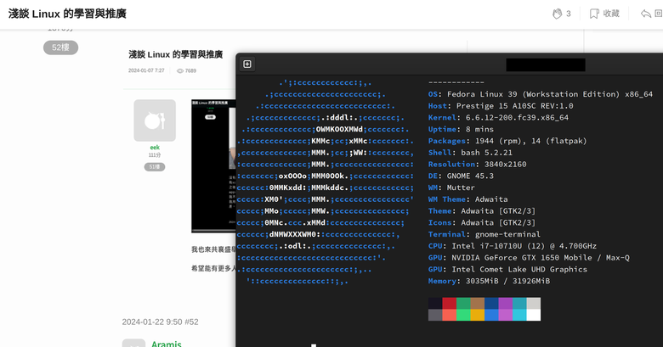The height and width of the screenshot is (347, 663).
Task: Click the 52樓 floor badge
Action: tap(61, 48)
